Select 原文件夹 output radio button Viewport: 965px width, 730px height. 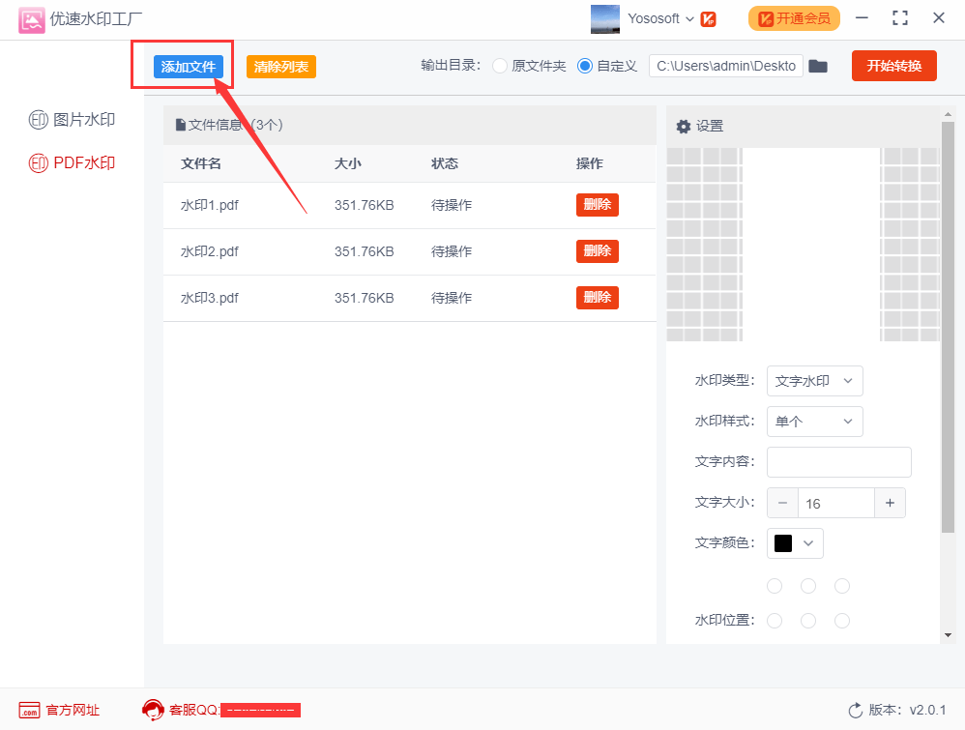(500, 66)
